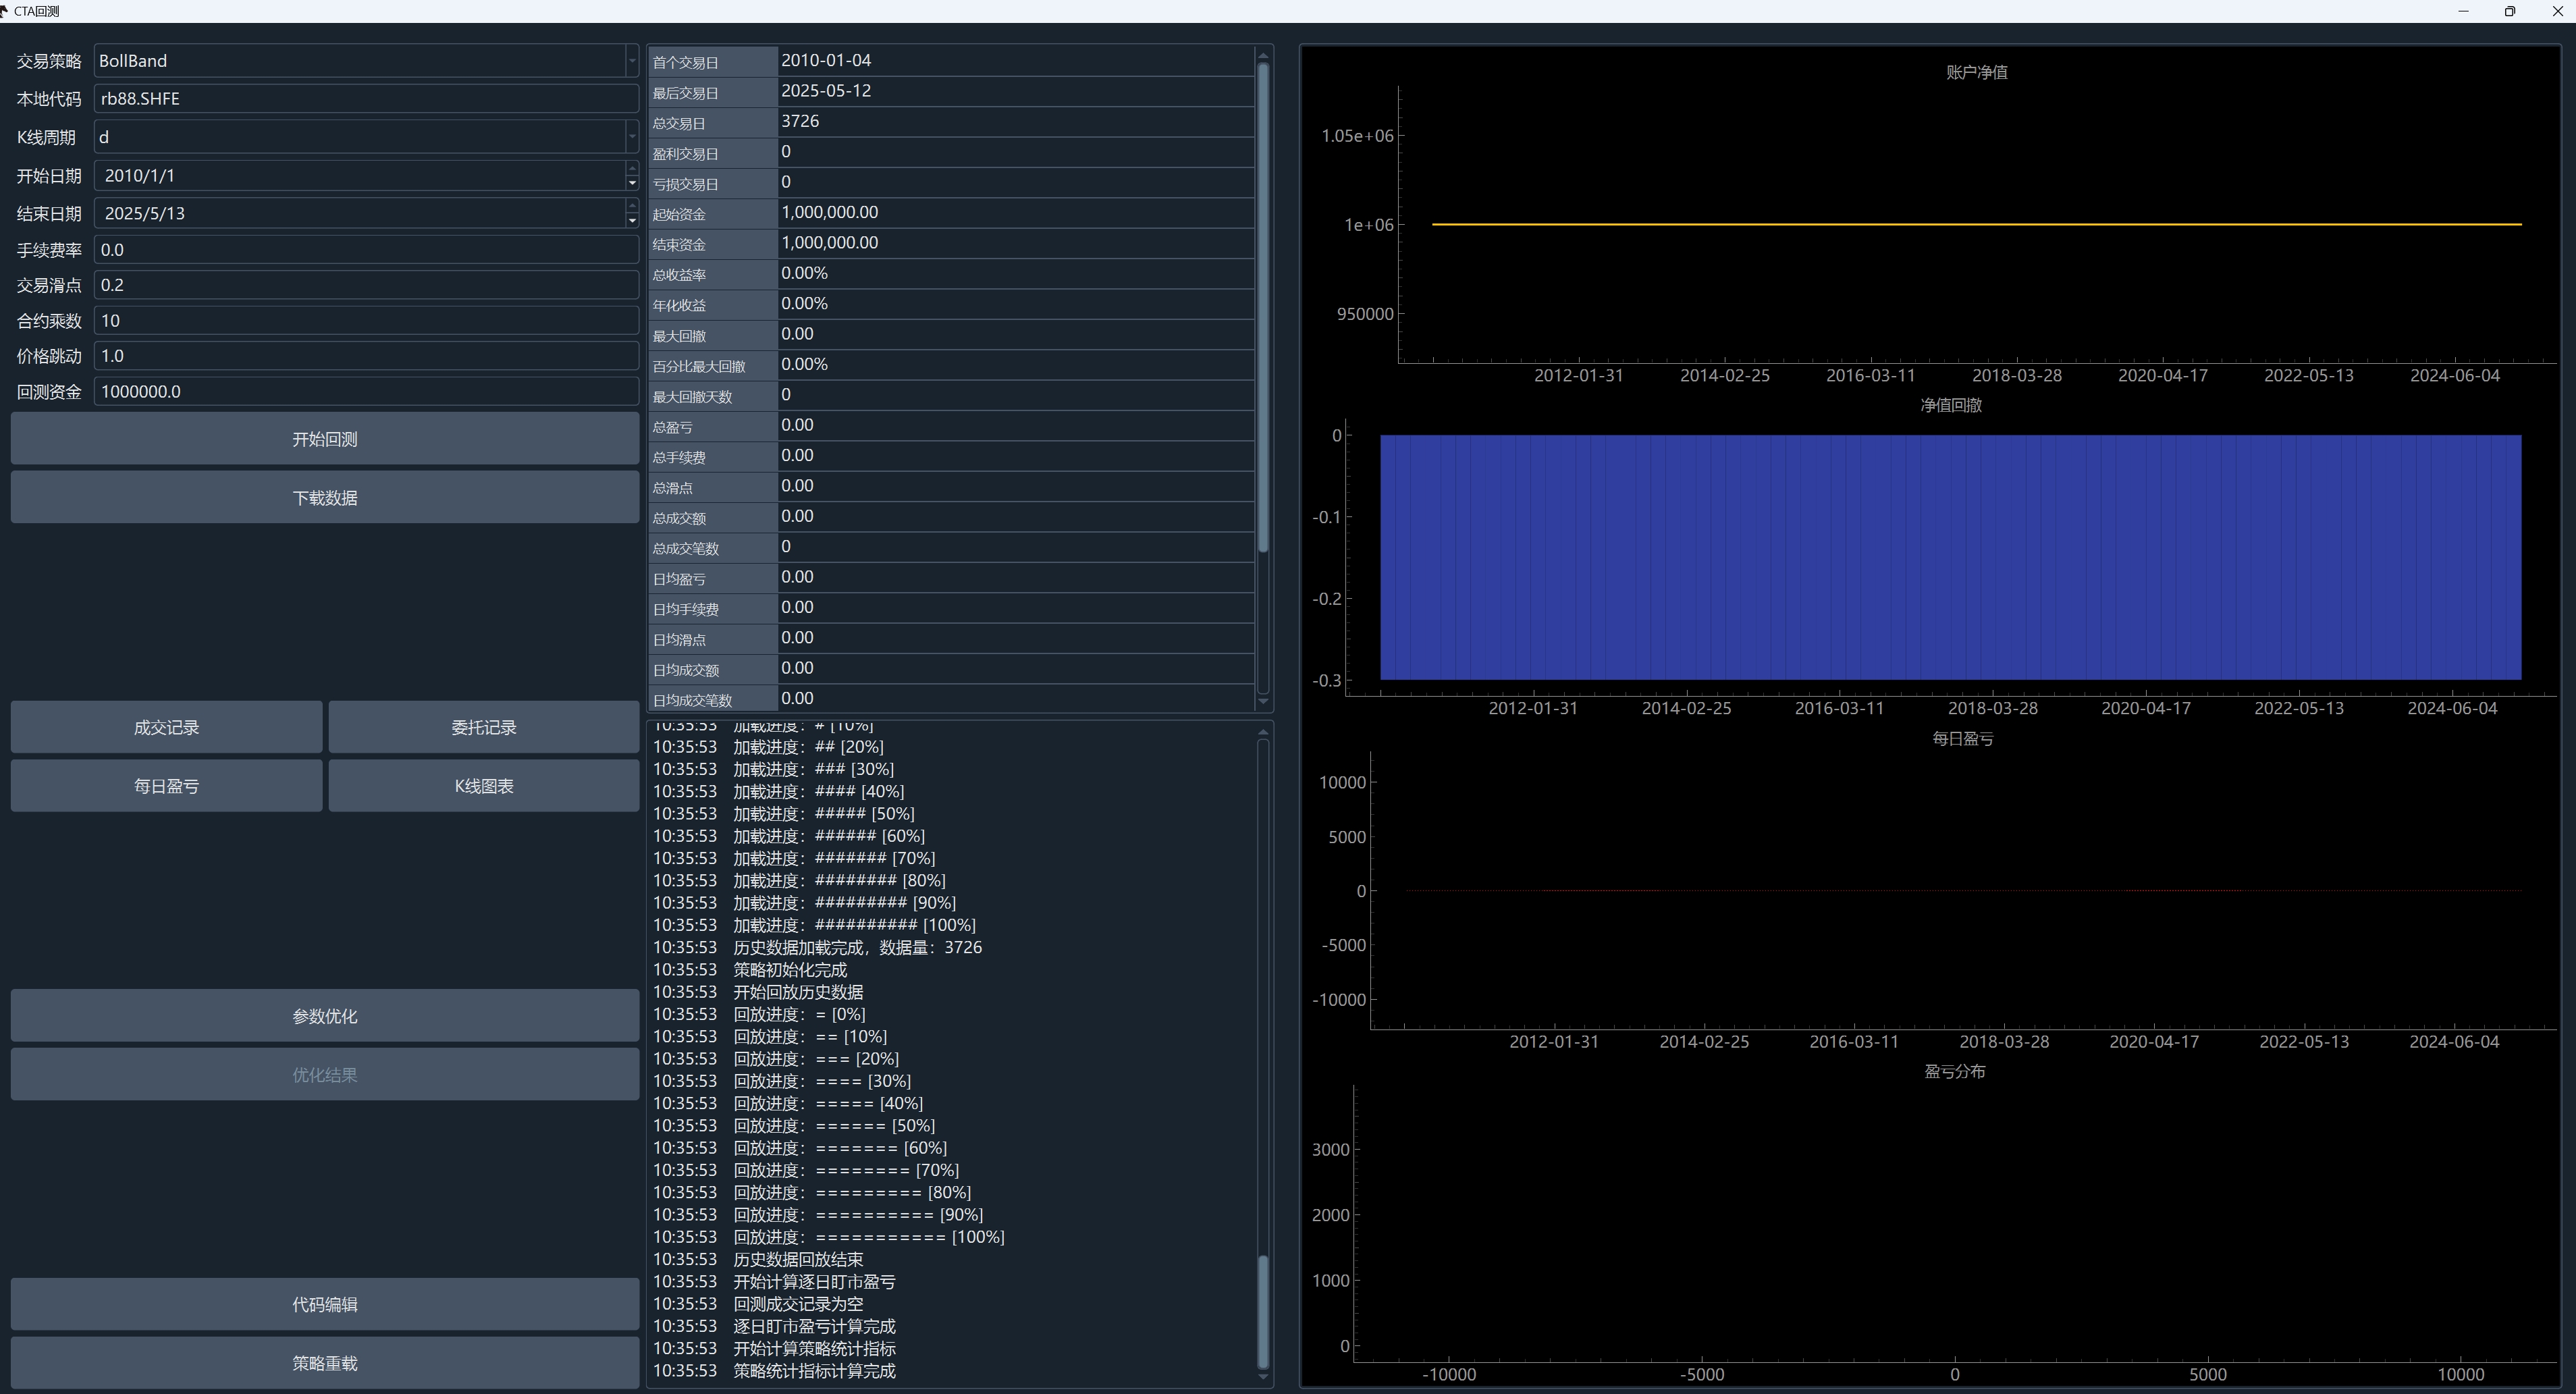The image size is (2576, 1394).
Task: Click the 下载数据 button
Action: pyautogui.click(x=325, y=498)
